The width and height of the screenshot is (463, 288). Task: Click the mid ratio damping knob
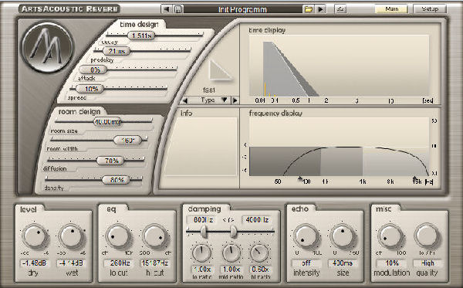click(x=231, y=253)
